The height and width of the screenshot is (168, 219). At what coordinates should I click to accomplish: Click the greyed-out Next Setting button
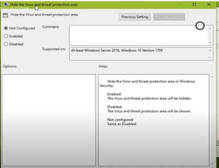(x=169, y=17)
